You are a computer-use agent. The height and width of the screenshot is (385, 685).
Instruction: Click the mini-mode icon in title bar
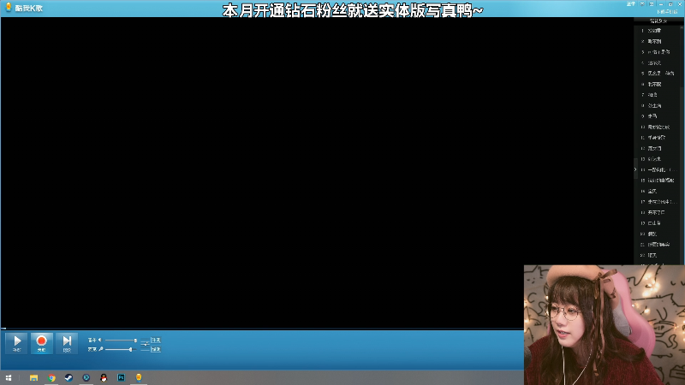click(652, 4)
